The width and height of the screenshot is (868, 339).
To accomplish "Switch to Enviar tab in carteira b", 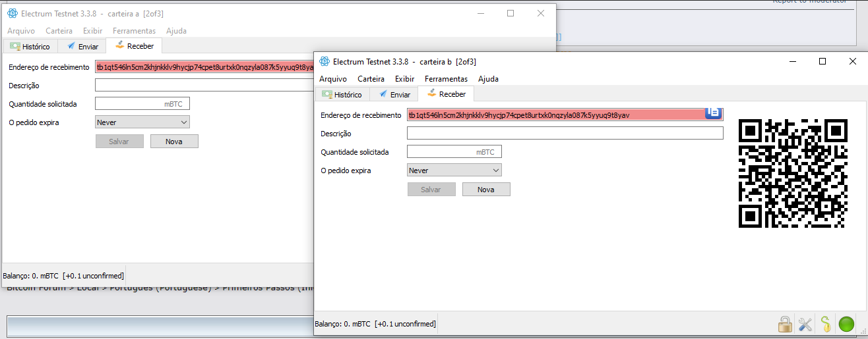I will click(x=394, y=95).
